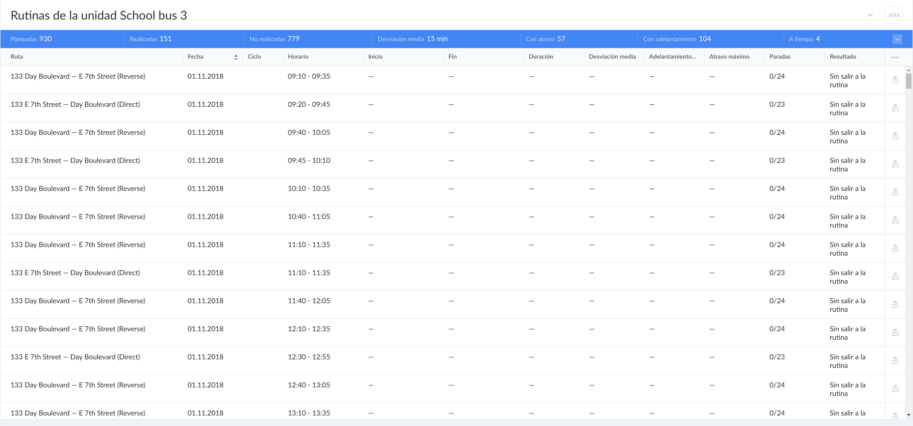This screenshot has height=426, width=913.
Task: Click the Resultado column header
Action: pos(843,57)
